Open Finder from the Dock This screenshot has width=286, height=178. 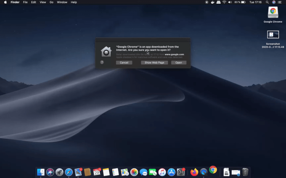click(x=41, y=172)
